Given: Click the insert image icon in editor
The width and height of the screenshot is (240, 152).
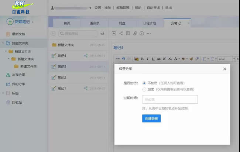Looking at the screenshot, I should [136, 59].
